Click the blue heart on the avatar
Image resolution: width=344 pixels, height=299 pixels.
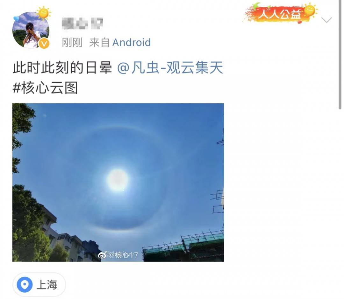pos(17,19)
